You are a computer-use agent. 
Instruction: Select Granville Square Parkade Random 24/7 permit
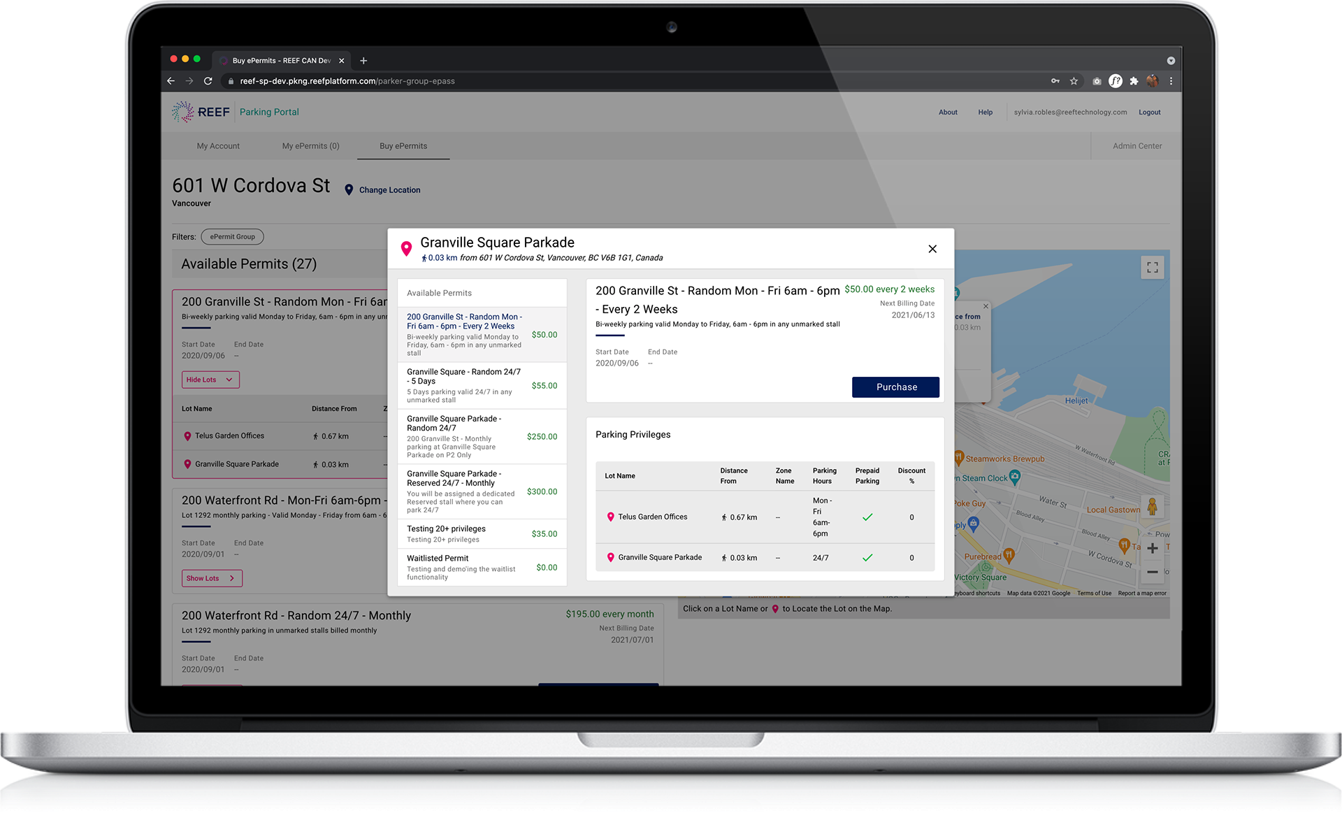point(482,436)
